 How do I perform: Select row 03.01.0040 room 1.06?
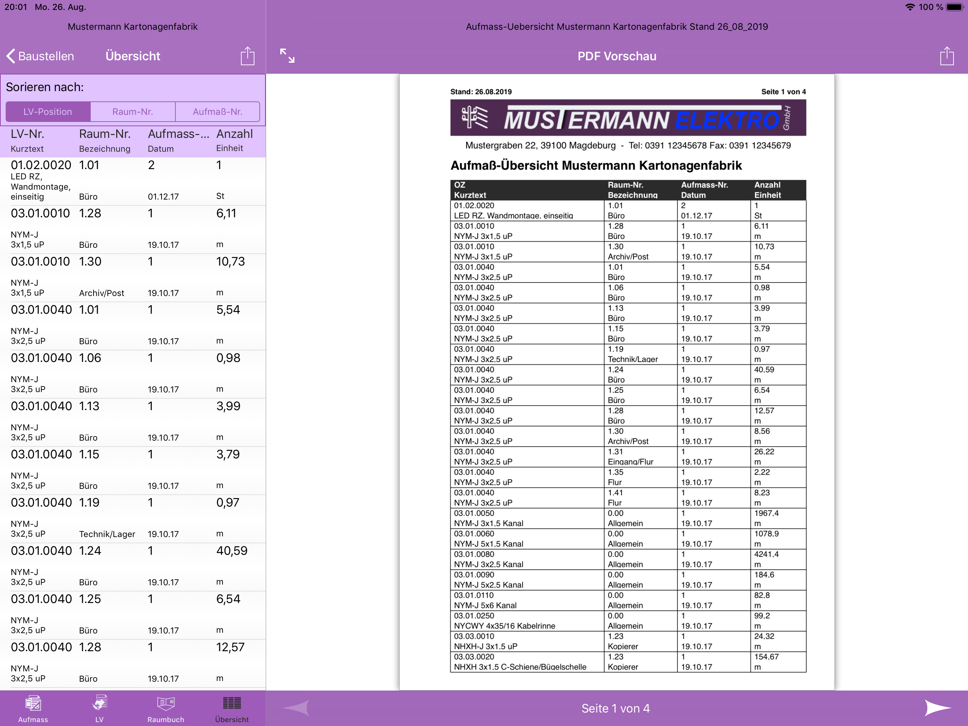pos(133,374)
